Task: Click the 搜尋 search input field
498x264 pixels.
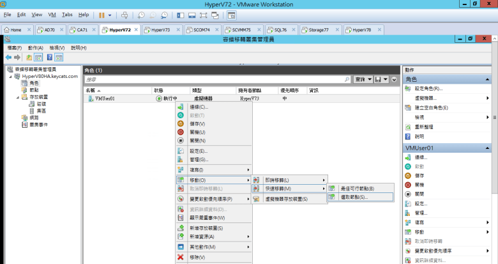Action: [217, 79]
